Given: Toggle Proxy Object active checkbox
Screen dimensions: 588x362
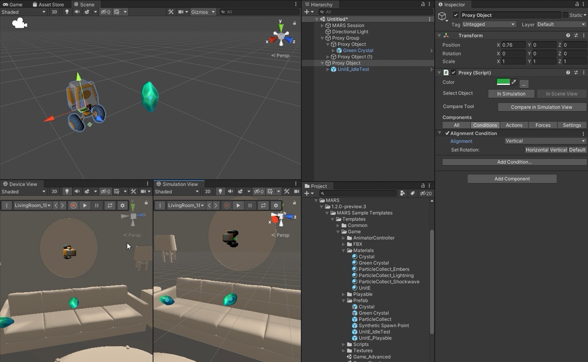Looking at the screenshot, I should [x=456, y=15].
